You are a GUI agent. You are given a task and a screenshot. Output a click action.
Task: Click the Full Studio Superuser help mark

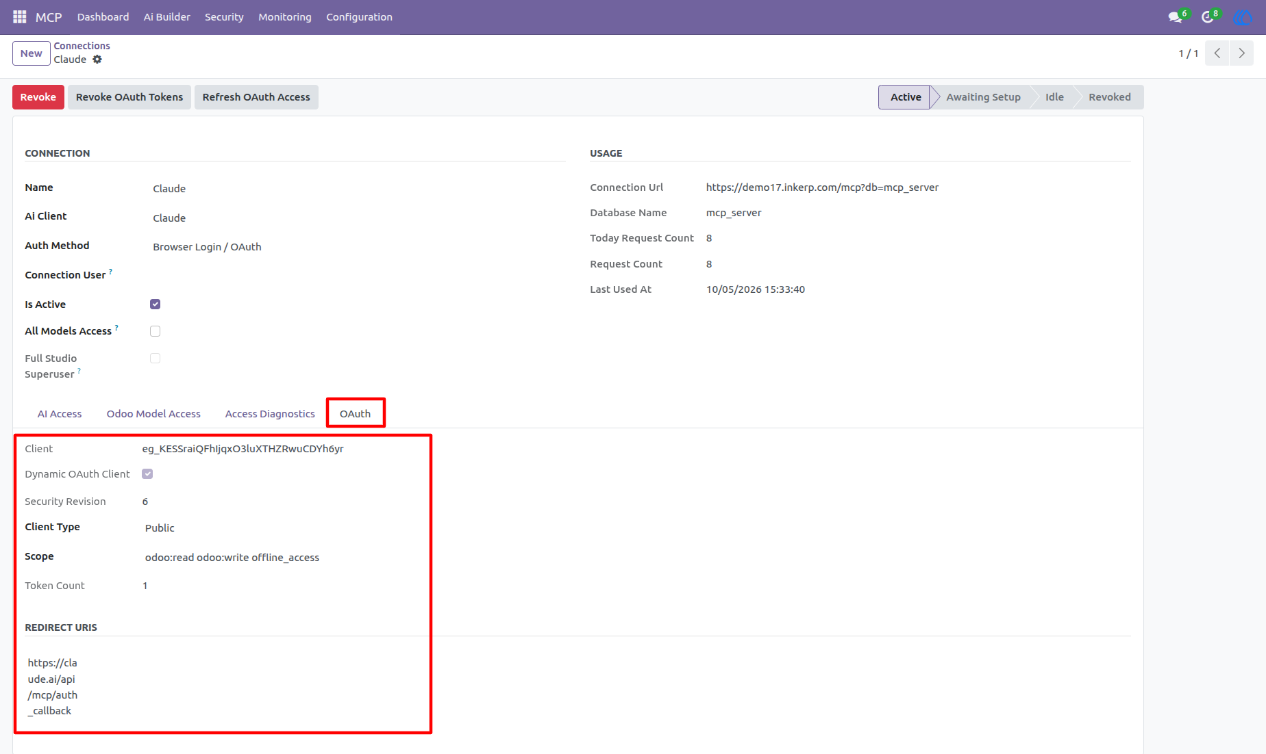coord(79,371)
